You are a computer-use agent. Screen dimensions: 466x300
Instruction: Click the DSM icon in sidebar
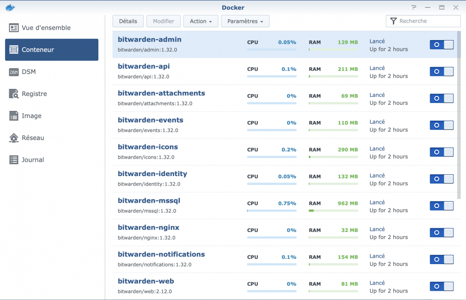pos(14,72)
